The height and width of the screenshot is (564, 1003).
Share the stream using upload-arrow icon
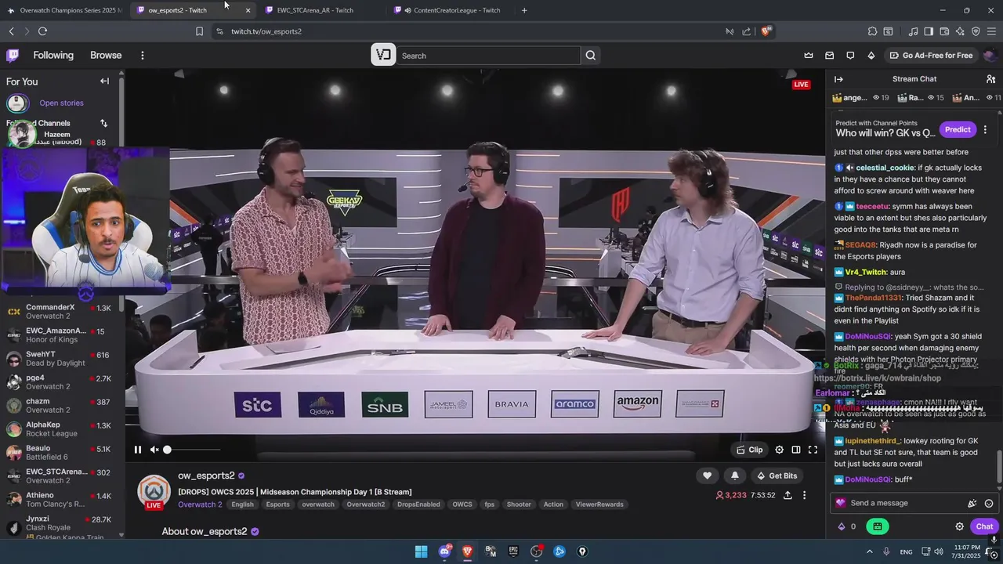(788, 495)
